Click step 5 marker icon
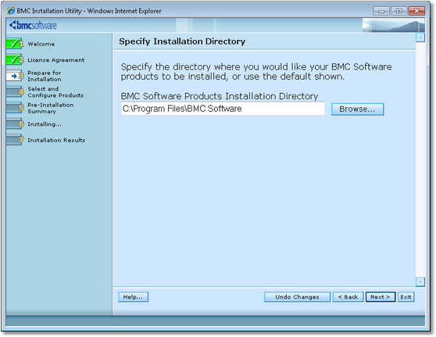This screenshot has height=337, width=436. [x=15, y=108]
